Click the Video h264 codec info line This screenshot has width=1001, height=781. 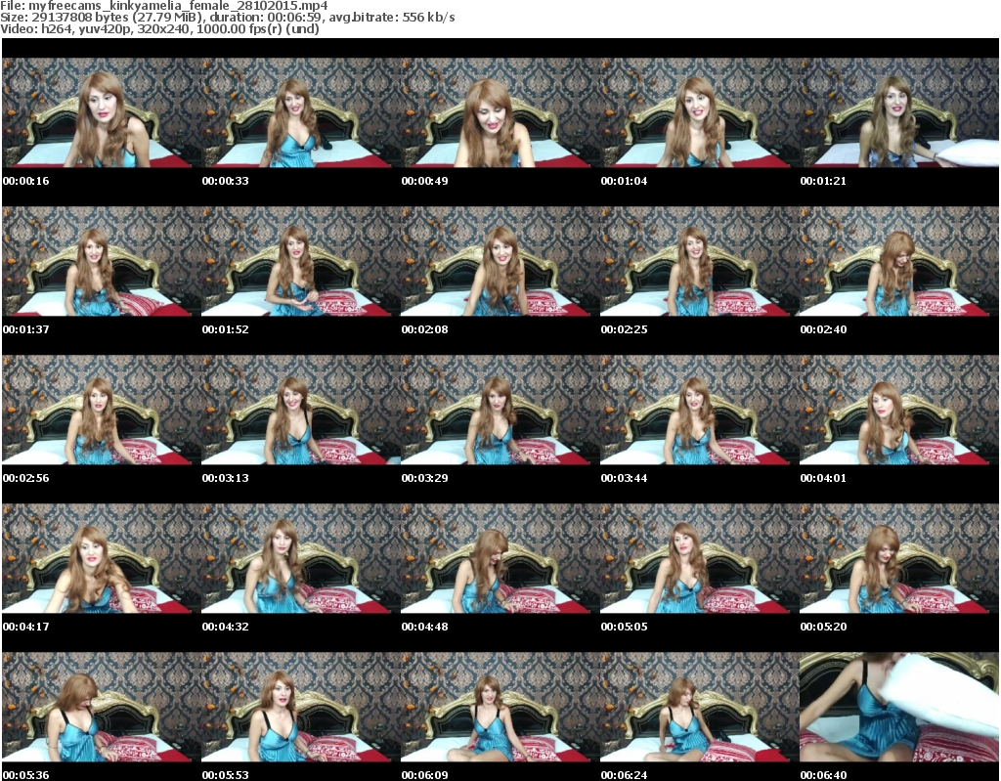click(159, 28)
